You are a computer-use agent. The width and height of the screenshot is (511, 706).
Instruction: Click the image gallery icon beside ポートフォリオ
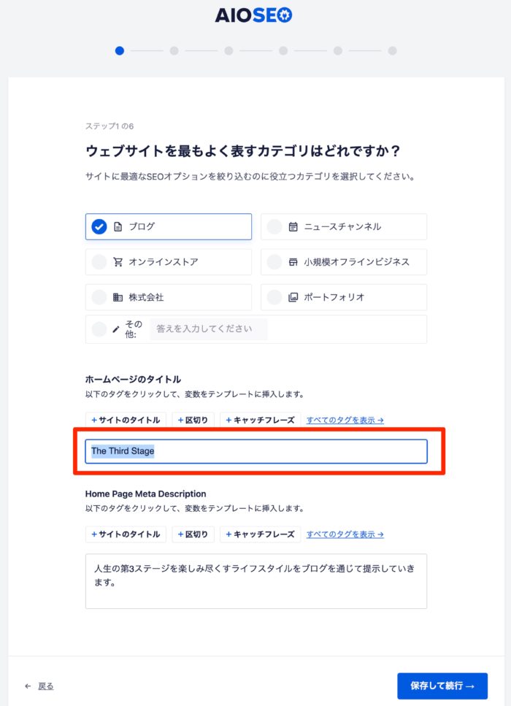pos(293,297)
